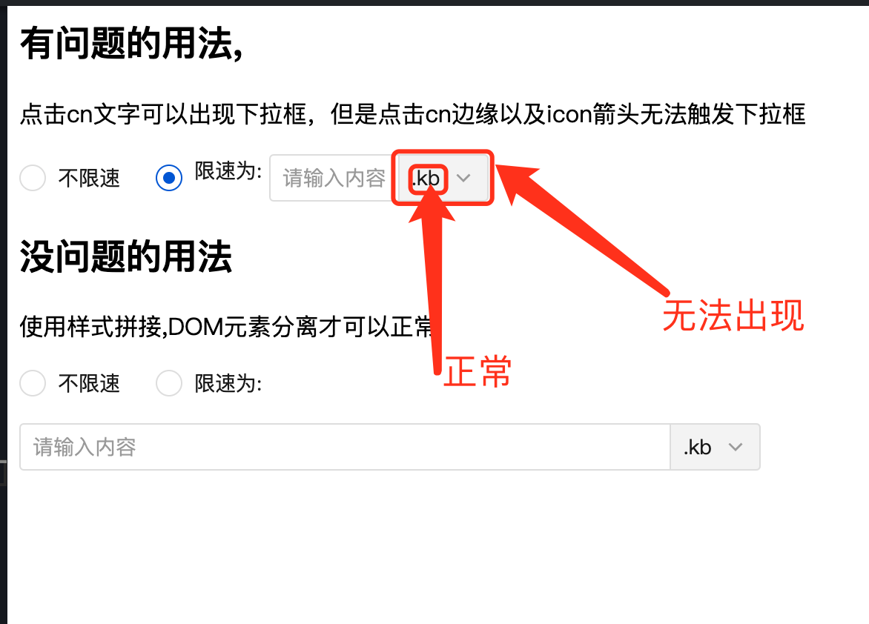Open the lower .kb unit dropdown by its text

[697, 447]
